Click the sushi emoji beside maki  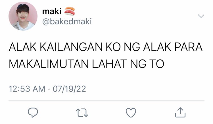click(70, 11)
